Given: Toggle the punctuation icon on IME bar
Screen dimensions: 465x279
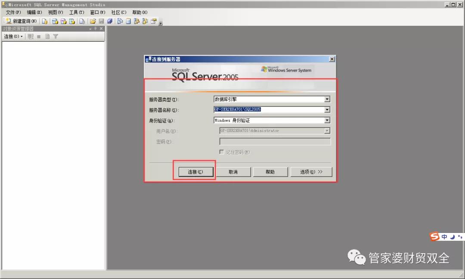Looking at the screenshot, I should coord(460,237).
